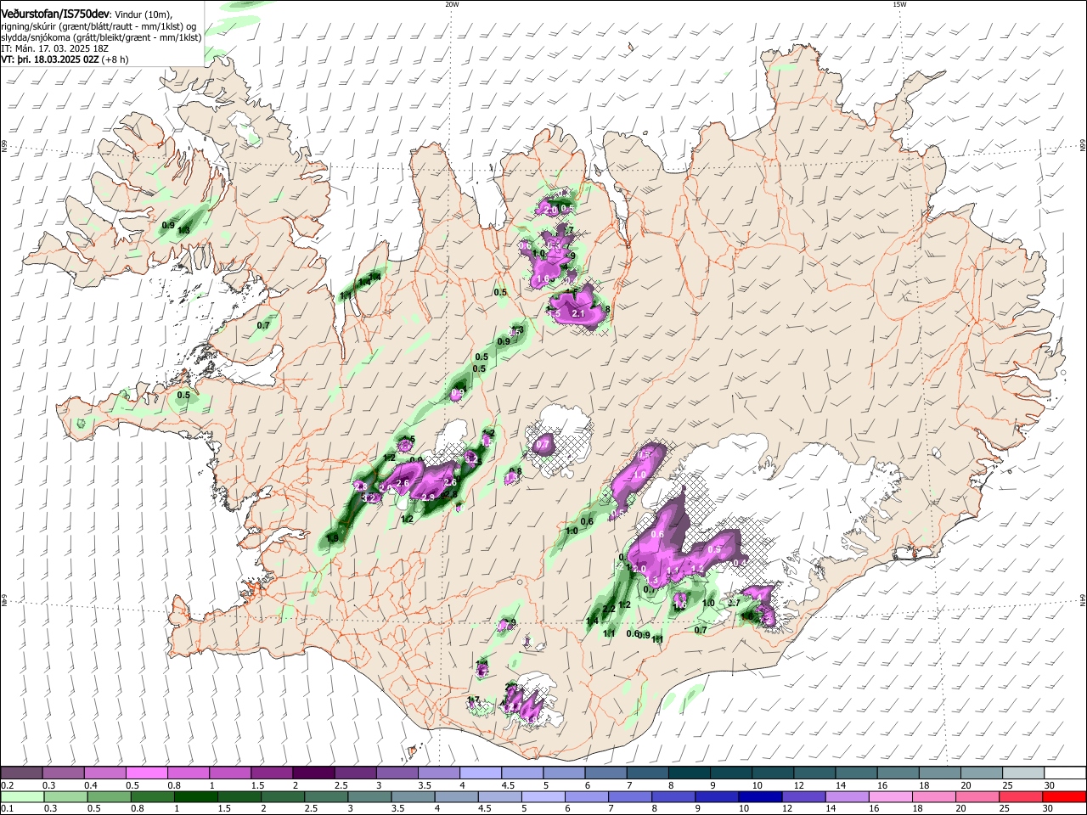This screenshot has height=815, width=1087.
Task: Click the '2.1' precipitation value on the map
Action: click(x=579, y=314)
